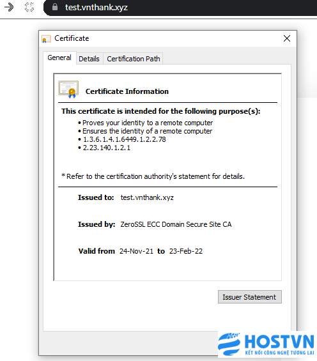Viewport: 317px width, 361px height.
Task: Click the certificate ribbon icon
Action: point(68,89)
